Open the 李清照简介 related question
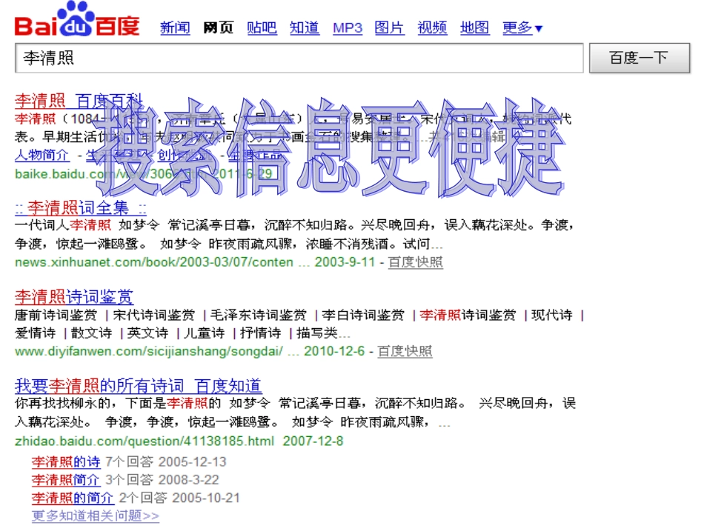This screenshot has width=704, height=528. (66, 480)
